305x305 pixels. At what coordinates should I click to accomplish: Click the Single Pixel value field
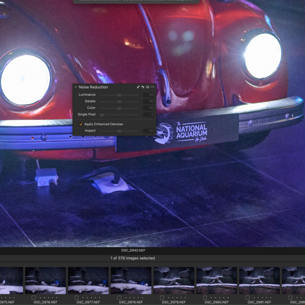point(149,115)
